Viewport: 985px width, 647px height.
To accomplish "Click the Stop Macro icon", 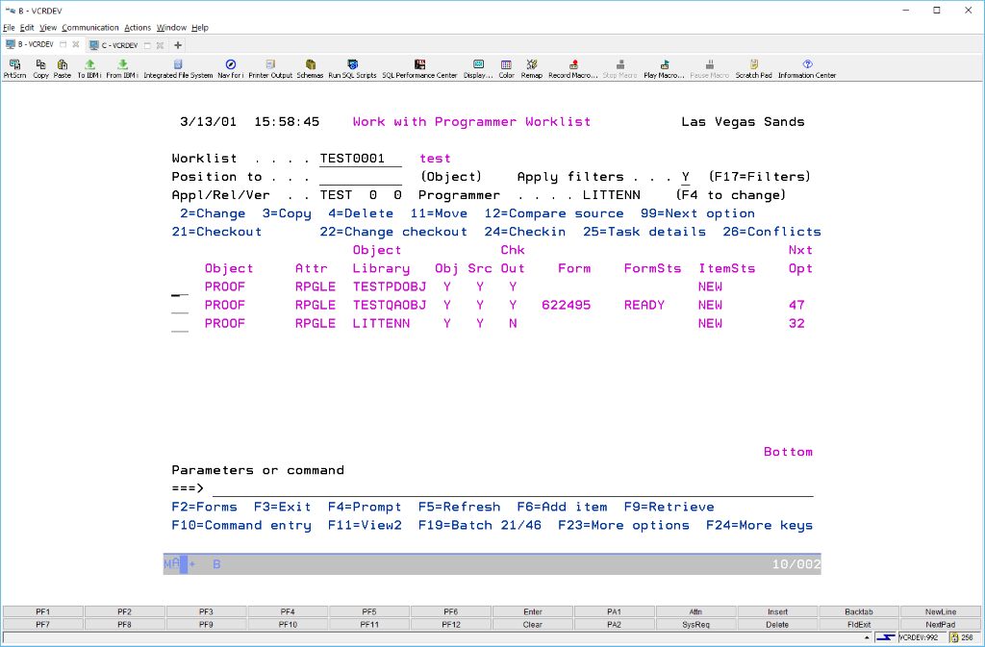I will (620, 68).
